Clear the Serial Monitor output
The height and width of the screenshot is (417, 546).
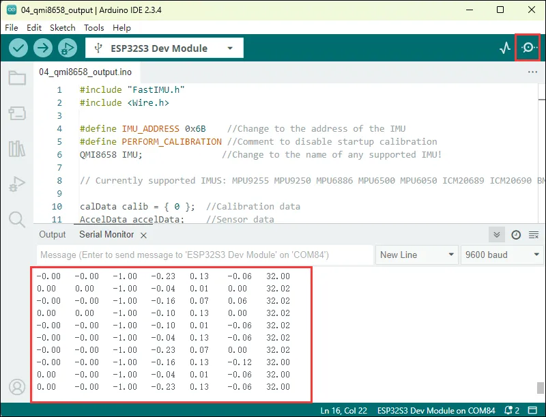coord(534,235)
